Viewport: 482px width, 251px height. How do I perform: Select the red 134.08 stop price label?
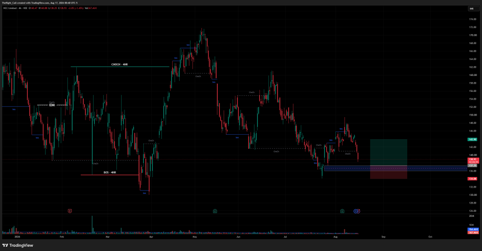coord(472,178)
